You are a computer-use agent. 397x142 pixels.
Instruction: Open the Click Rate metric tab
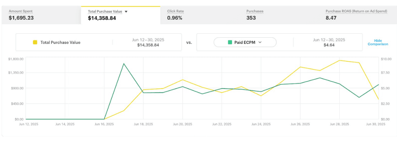pyautogui.click(x=200, y=15)
